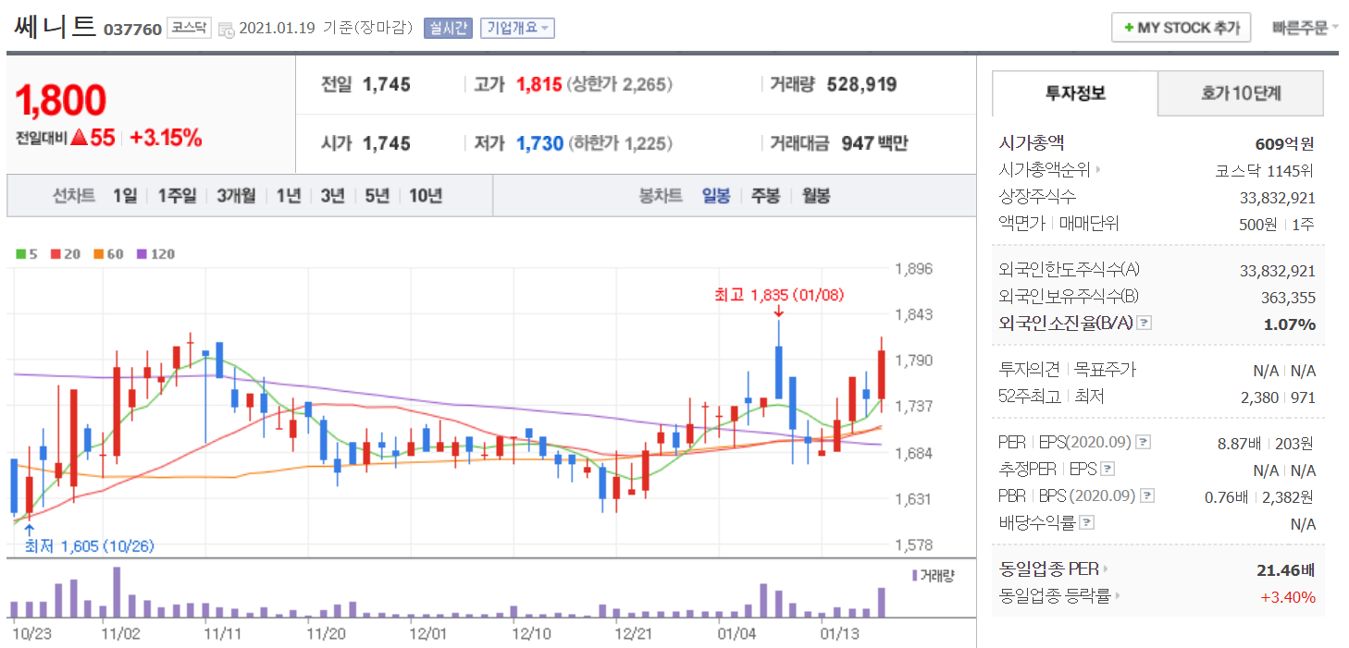Select the 투자정보 tab
Image resolution: width=1349 pixels, height=648 pixels.
[x=1075, y=93]
